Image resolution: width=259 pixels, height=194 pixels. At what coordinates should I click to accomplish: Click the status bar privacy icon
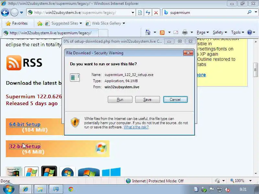tap(217, 181)
